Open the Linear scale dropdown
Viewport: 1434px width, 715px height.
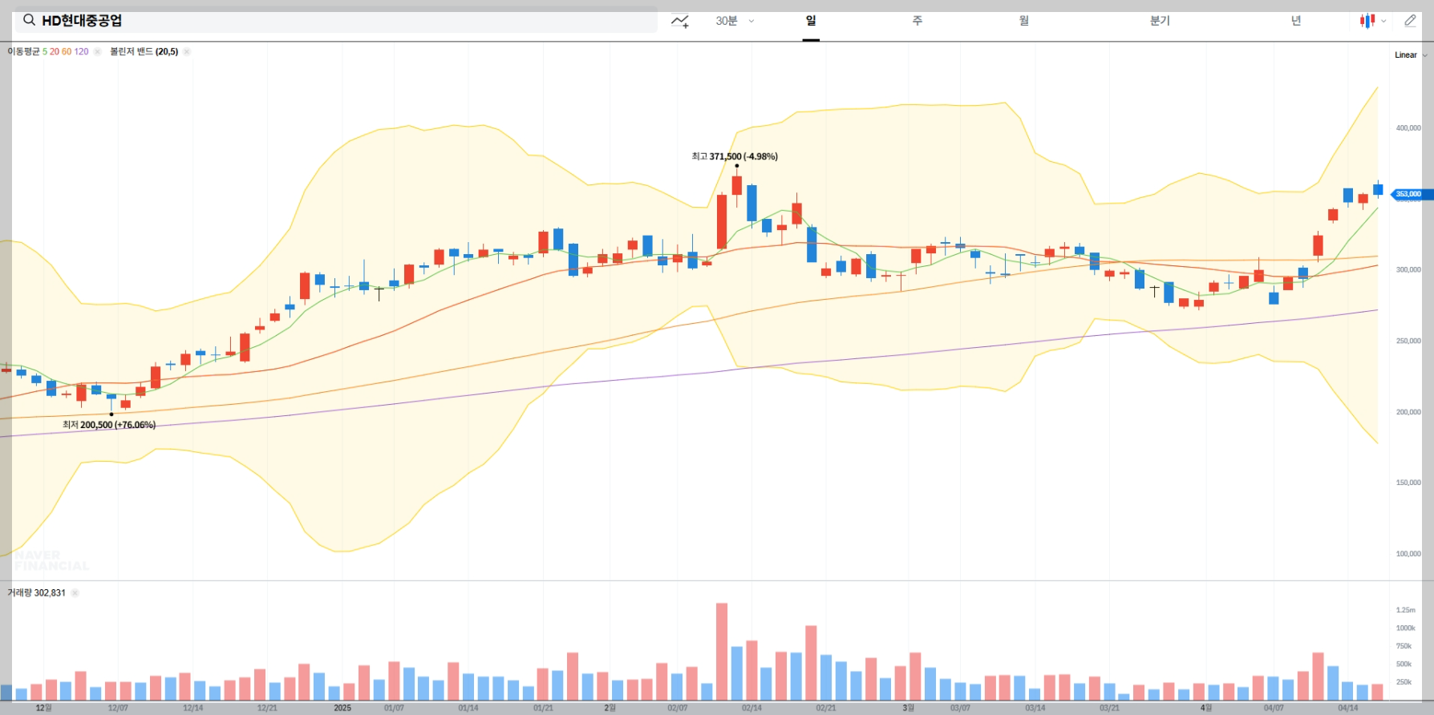pos(1411,55)
